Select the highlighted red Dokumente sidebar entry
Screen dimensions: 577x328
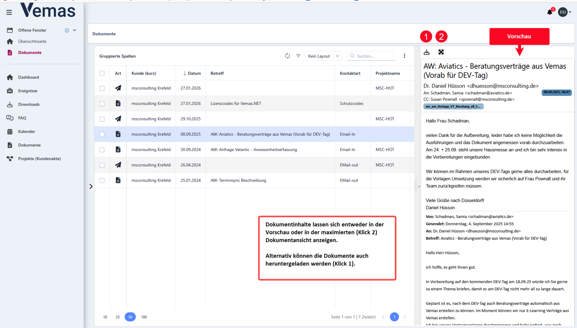point(30,53)
